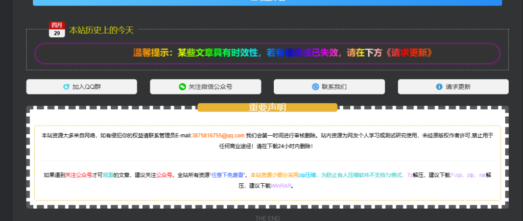Click THE END footer text
The width and height of the screenshot is (523, 221).
point(268,218)
